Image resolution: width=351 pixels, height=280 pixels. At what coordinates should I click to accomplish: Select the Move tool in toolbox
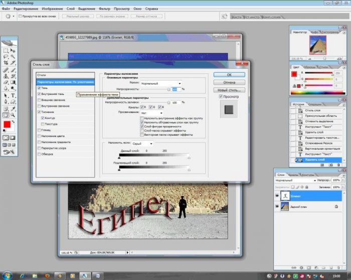point(12,51)
